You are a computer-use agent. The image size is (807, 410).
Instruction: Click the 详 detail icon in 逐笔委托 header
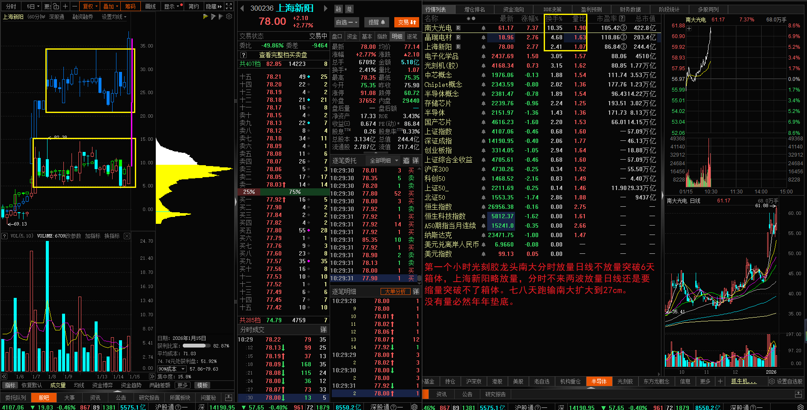pyautogui.click(x=415, y=160)
